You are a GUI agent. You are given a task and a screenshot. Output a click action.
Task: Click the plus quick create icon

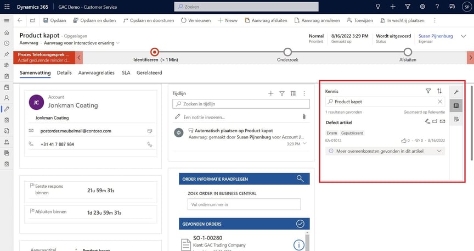click(x=393, y=7)
